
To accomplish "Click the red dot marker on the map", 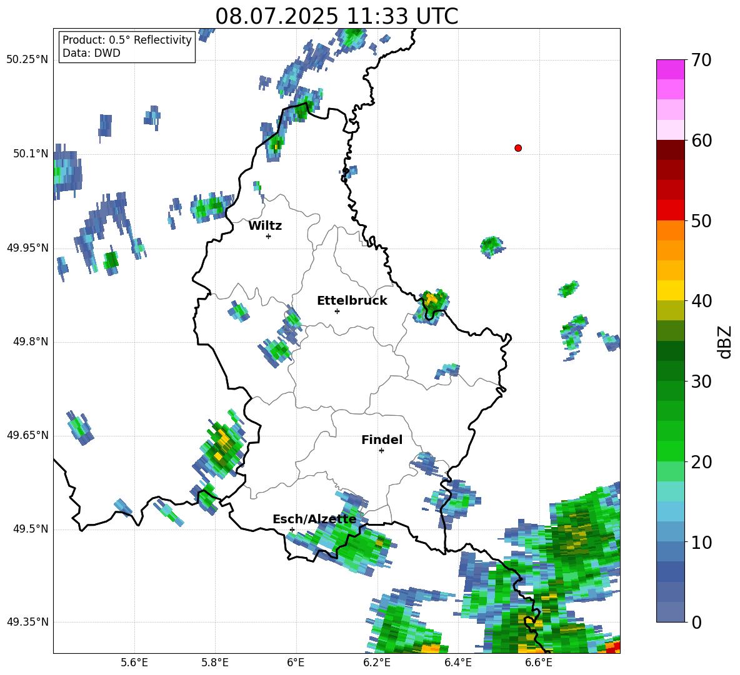I will click(518, 148).
